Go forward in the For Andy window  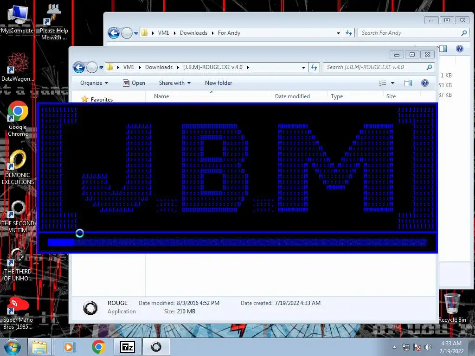coord(127,33)
